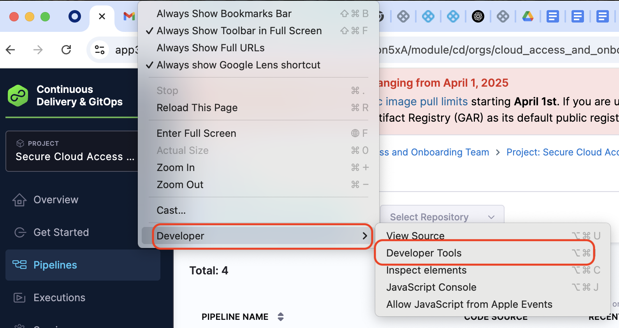Click the Overview home icon in sidebar
The width and height of the screenshot is (619, 328).
pos(19,200)
